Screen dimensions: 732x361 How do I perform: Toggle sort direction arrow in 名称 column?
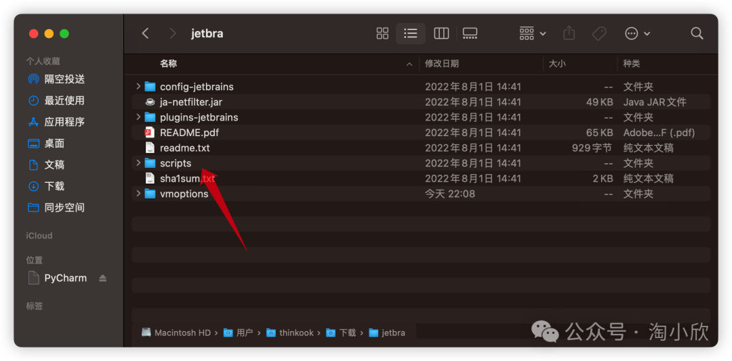[x=409, y=64]
